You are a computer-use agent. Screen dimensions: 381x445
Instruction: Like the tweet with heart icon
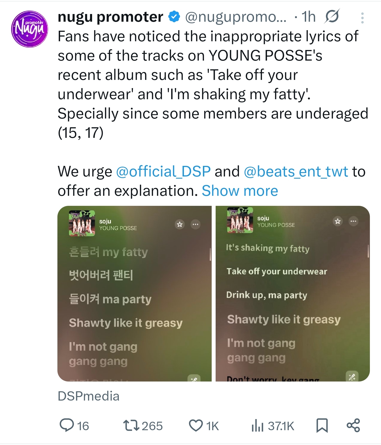click(196, 425)
